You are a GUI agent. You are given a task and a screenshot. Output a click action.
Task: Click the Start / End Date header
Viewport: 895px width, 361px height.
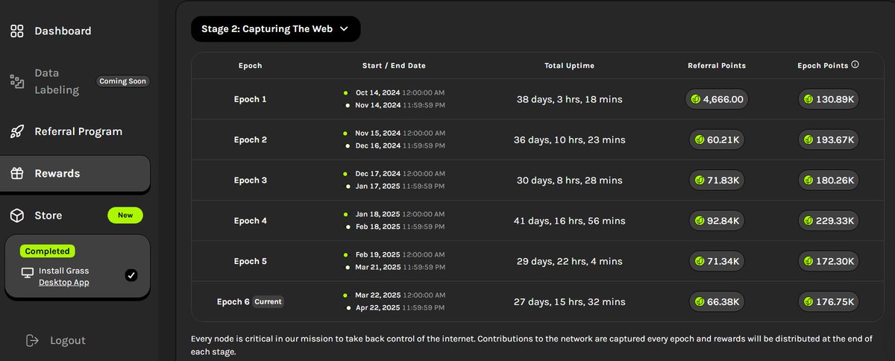[394, 66]
